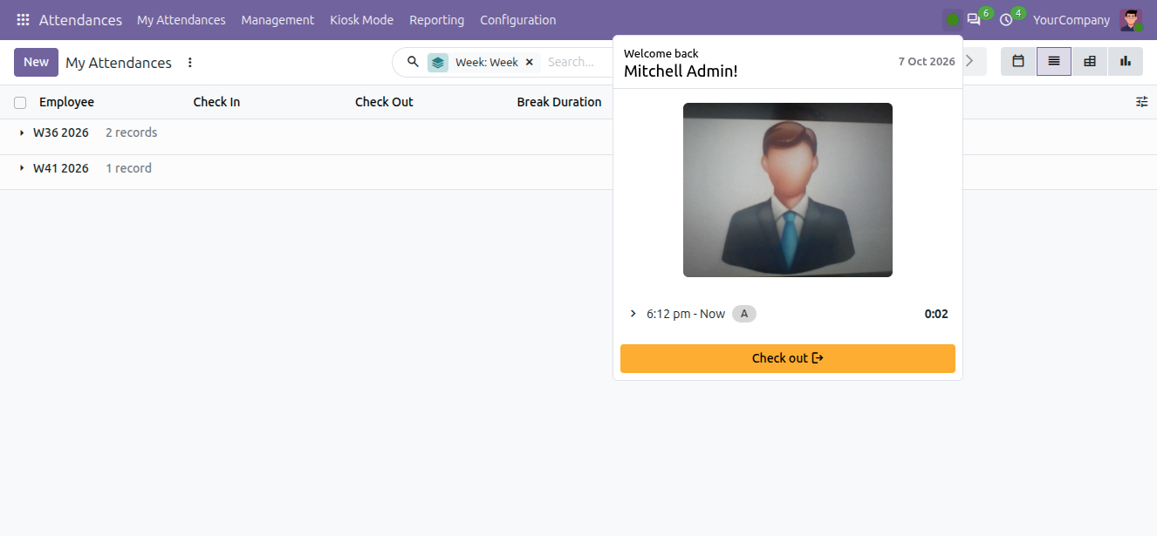Switch to graph view

pos(1126,62)
